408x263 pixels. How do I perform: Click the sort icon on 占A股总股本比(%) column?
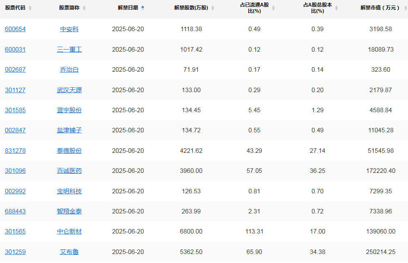[x=337, y=8]
